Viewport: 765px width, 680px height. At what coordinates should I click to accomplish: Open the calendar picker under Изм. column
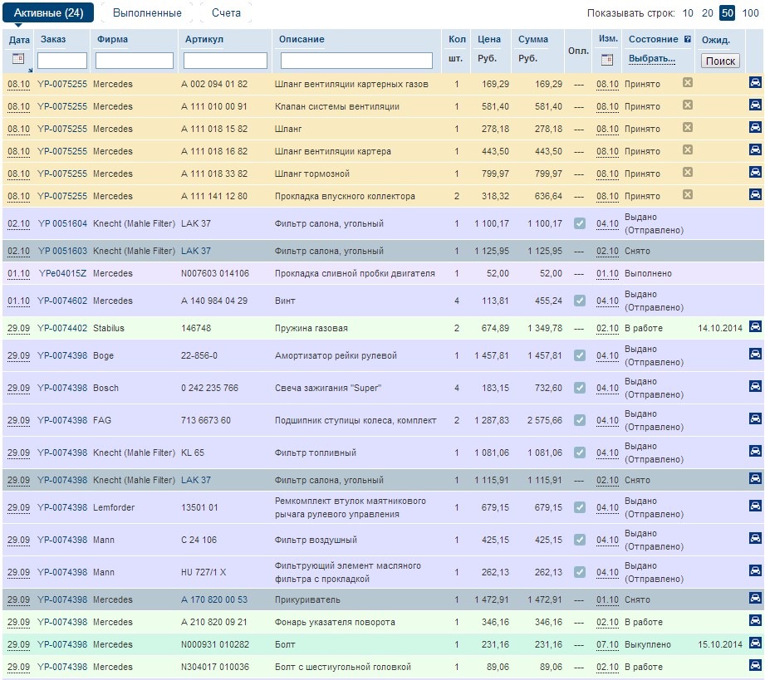[x=606, y=60]
